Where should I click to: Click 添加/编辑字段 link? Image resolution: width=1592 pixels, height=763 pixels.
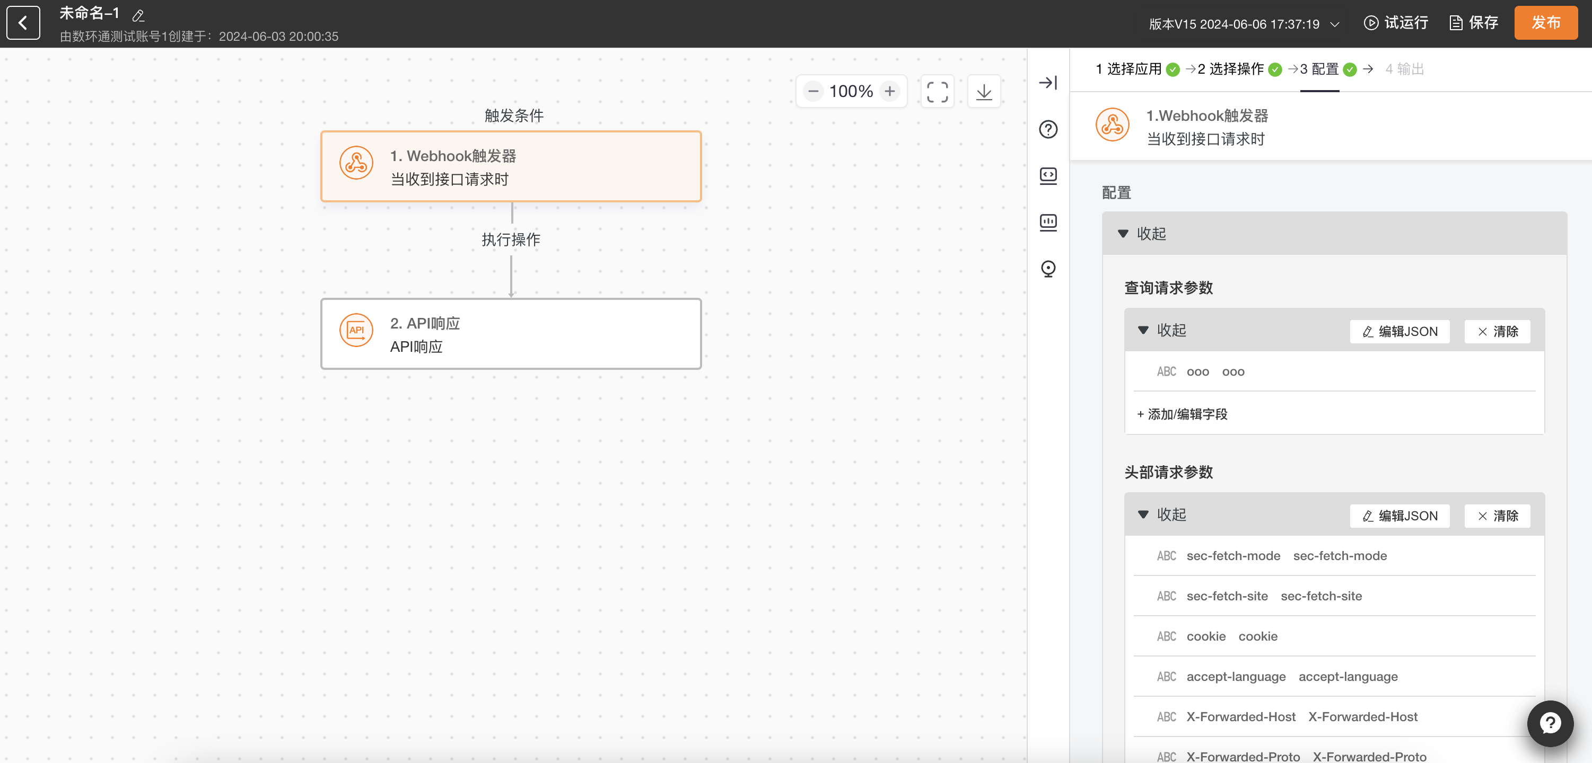[x=1182, y=414]
